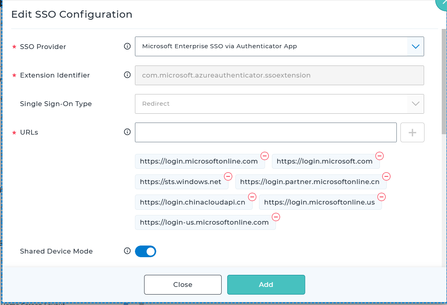Click the https://login-us.microsoftonline.com chip
The image size is (447, 305).
[x=205, y=223]
